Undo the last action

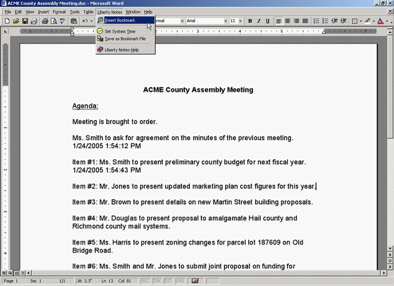[85, 21]
